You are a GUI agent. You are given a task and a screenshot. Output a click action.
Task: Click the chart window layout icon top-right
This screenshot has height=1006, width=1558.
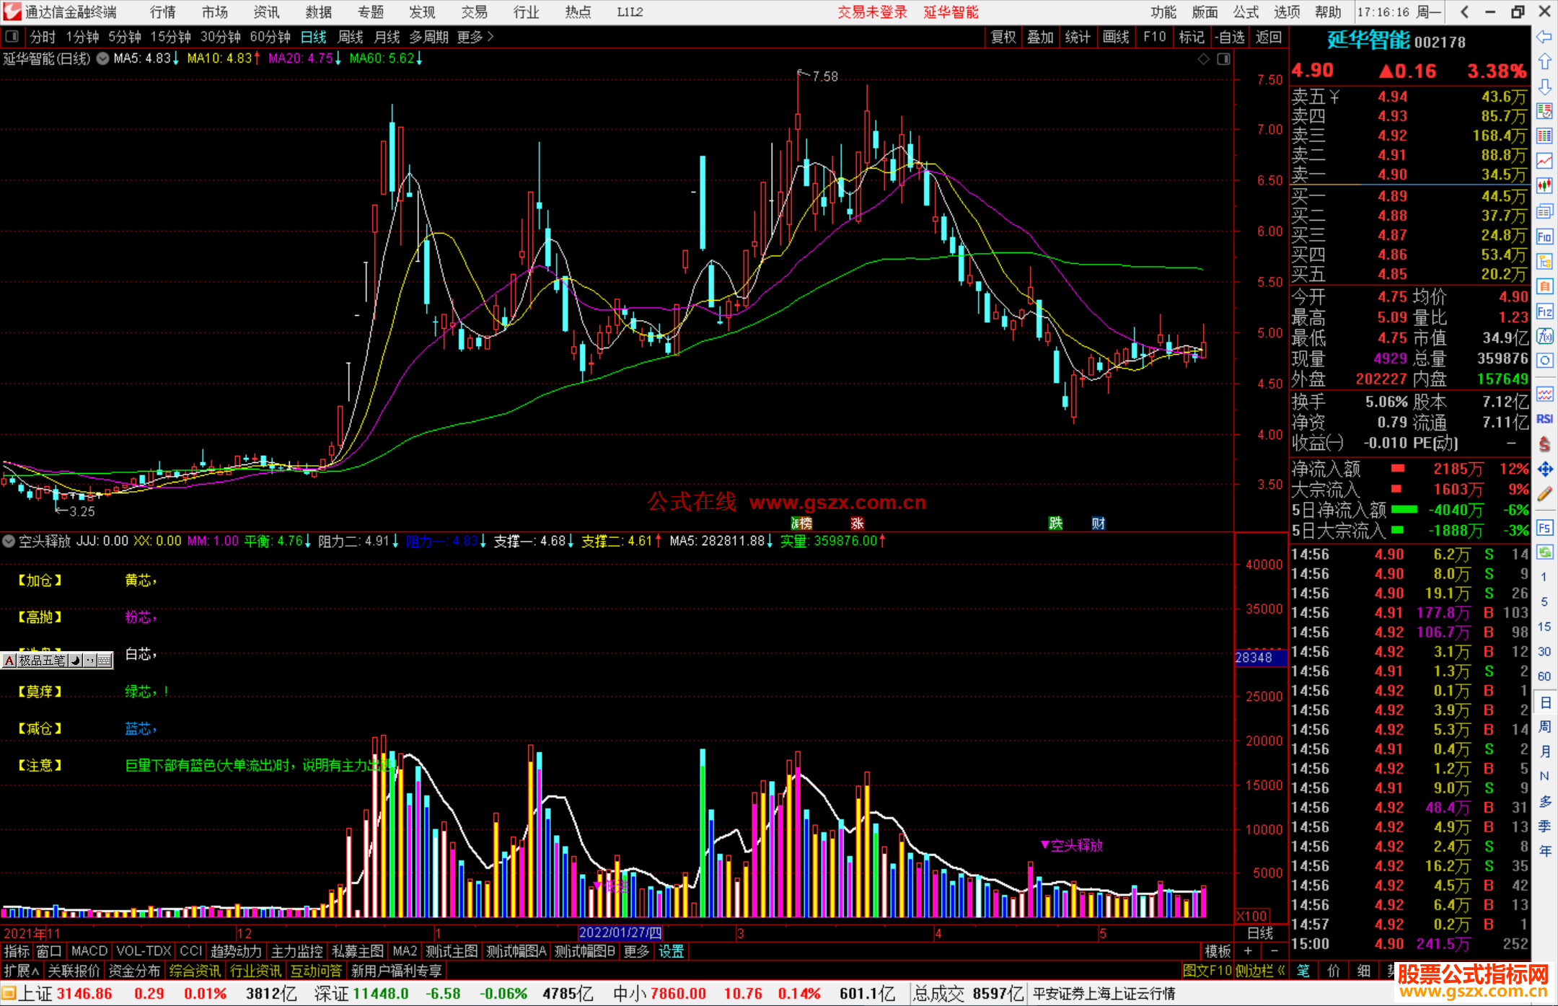1223,59
